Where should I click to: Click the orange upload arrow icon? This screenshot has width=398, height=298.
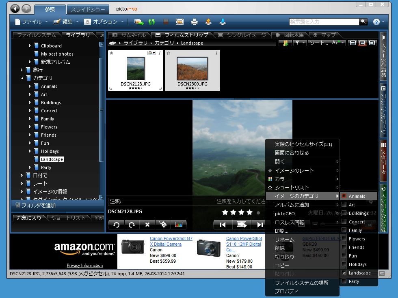(208, 22)
